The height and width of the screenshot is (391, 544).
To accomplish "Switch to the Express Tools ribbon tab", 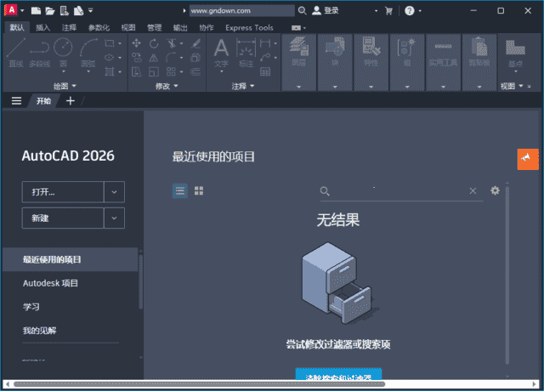I will tap(249, 28).
